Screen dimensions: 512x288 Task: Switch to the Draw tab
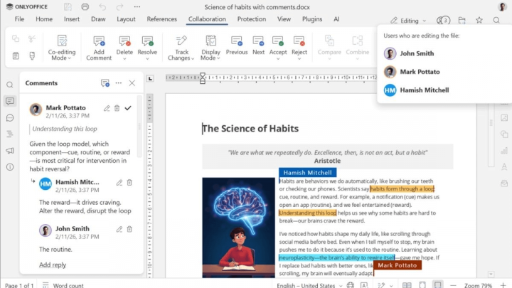98,19
